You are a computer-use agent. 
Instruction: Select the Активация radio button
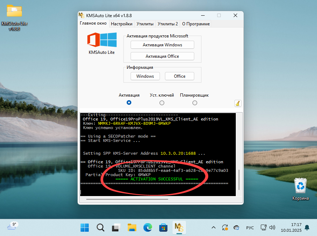[x=129, y=102]
